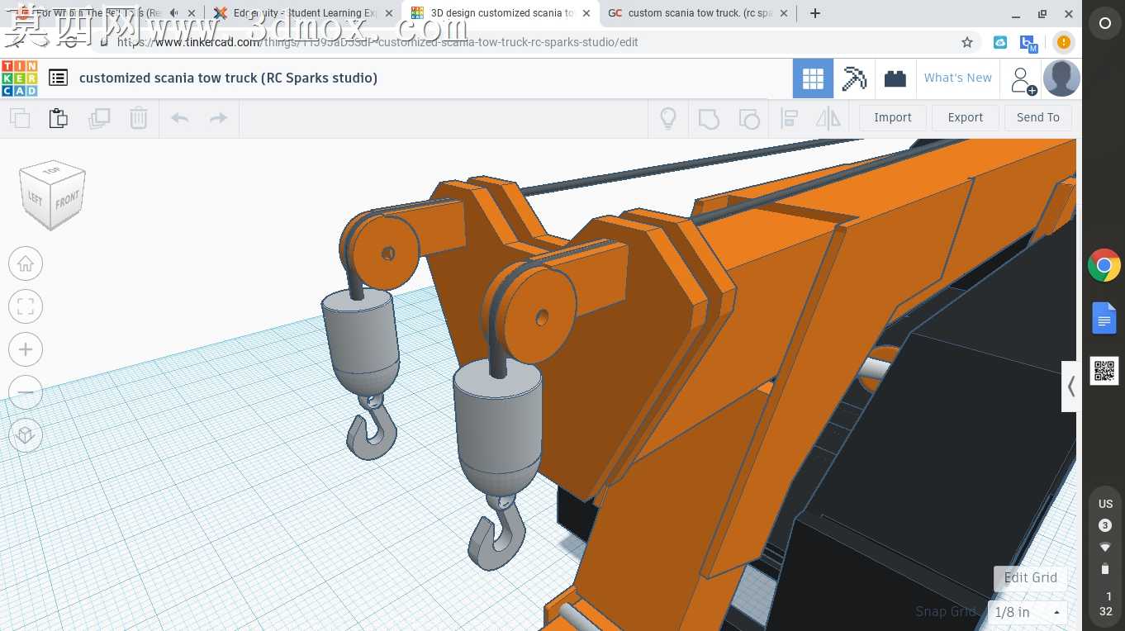This screenshot has height=631, width=1125.
Task: Expand the collapsed shapes panel chevron
Action: [1070, 387]
